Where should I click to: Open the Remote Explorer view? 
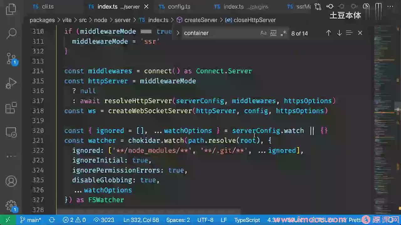[x=11, y=132]
